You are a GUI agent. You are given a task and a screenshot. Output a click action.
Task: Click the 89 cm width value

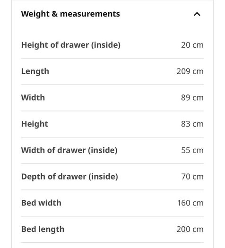[192, 98]
